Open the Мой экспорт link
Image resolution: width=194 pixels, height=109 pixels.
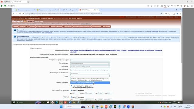click(x=155, y=31)
